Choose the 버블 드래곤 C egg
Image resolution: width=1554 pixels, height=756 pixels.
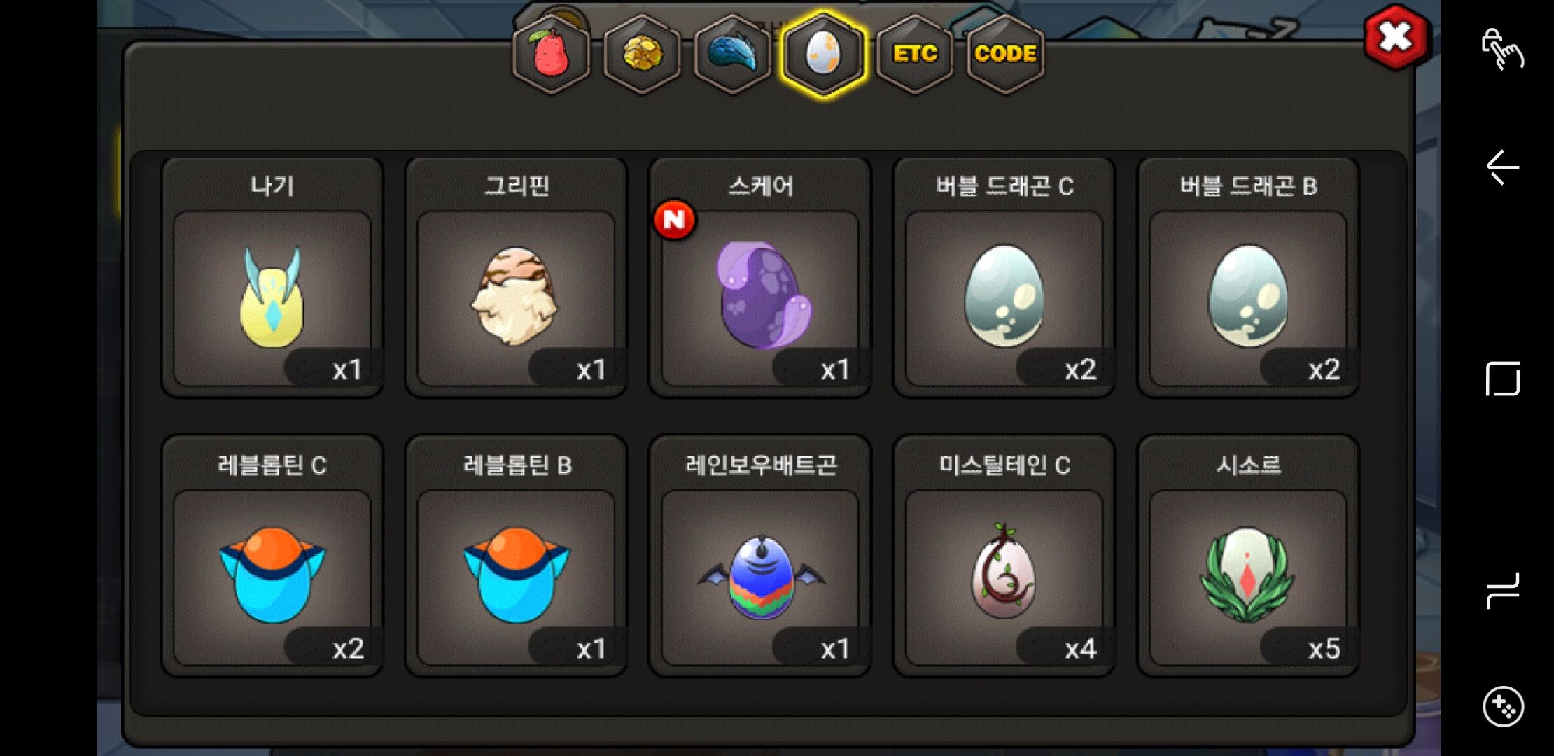[1004, 278]
